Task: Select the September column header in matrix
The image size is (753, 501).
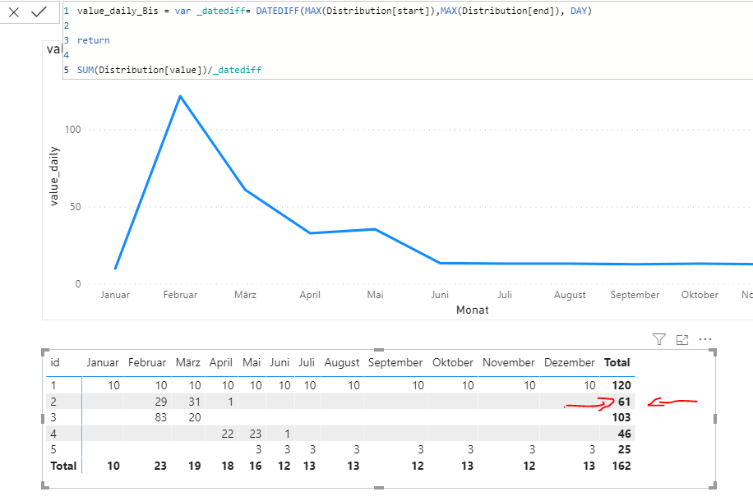Action: tap(395, 363)
